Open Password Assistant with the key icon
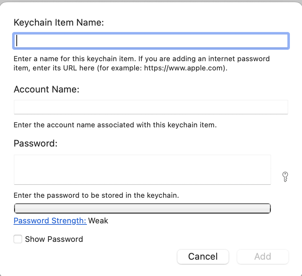Screen dimensions: 302x276 click(x=285, y=176)
